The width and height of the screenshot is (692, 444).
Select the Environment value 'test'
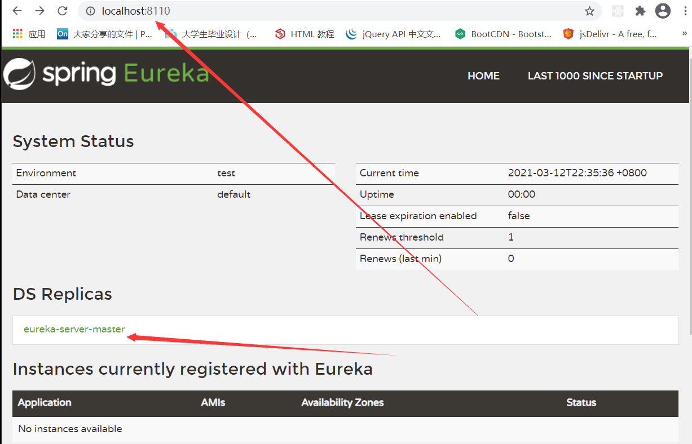click(x=226, y=173)
